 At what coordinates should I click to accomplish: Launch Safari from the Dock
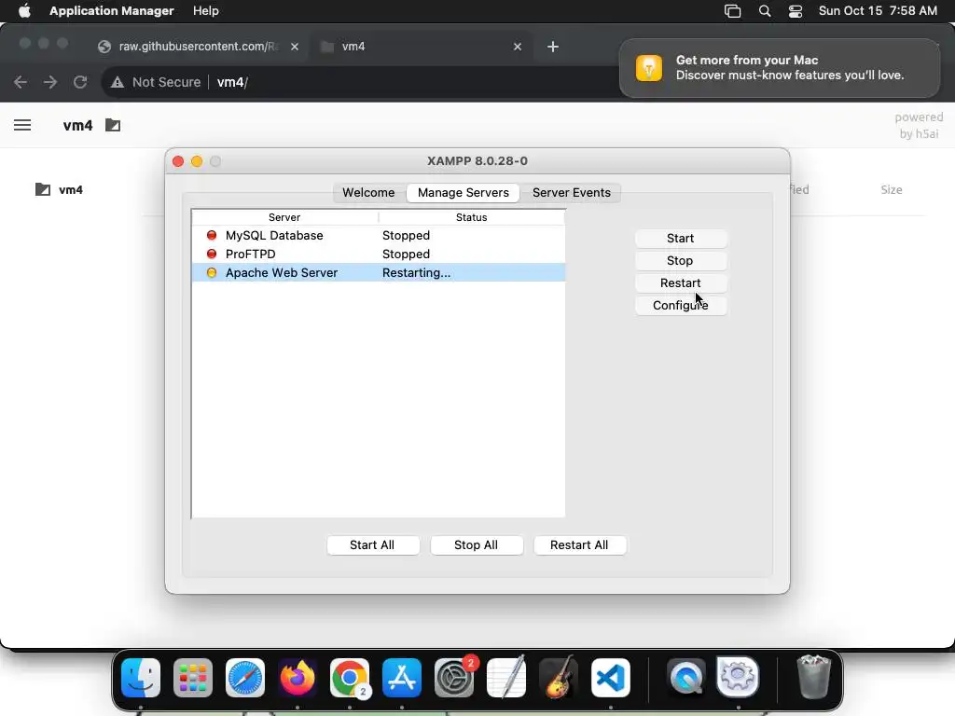pyautogui.click(x=245, y=677)
